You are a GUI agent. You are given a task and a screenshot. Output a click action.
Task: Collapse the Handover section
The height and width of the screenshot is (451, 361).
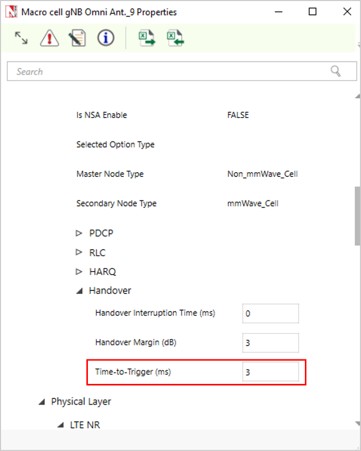pyautogui.click(x=79, y=291)
